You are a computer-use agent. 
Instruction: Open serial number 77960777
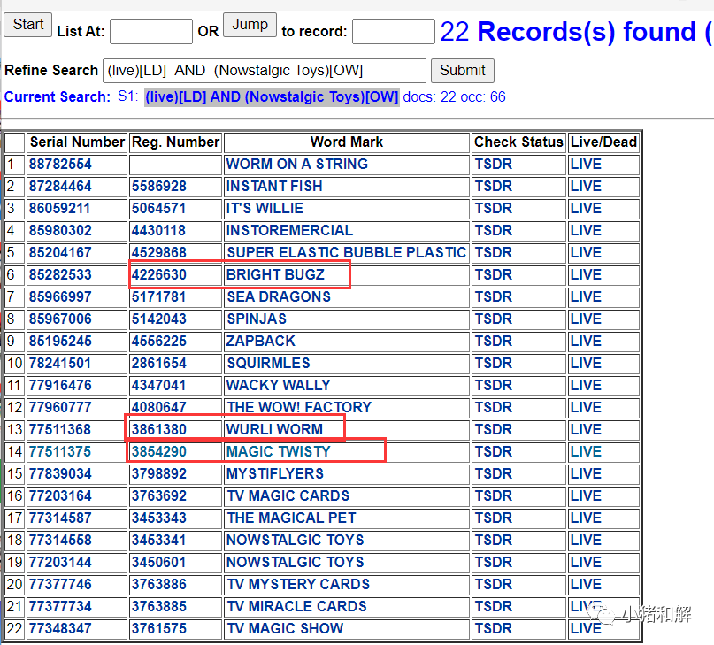coord(60,407)
